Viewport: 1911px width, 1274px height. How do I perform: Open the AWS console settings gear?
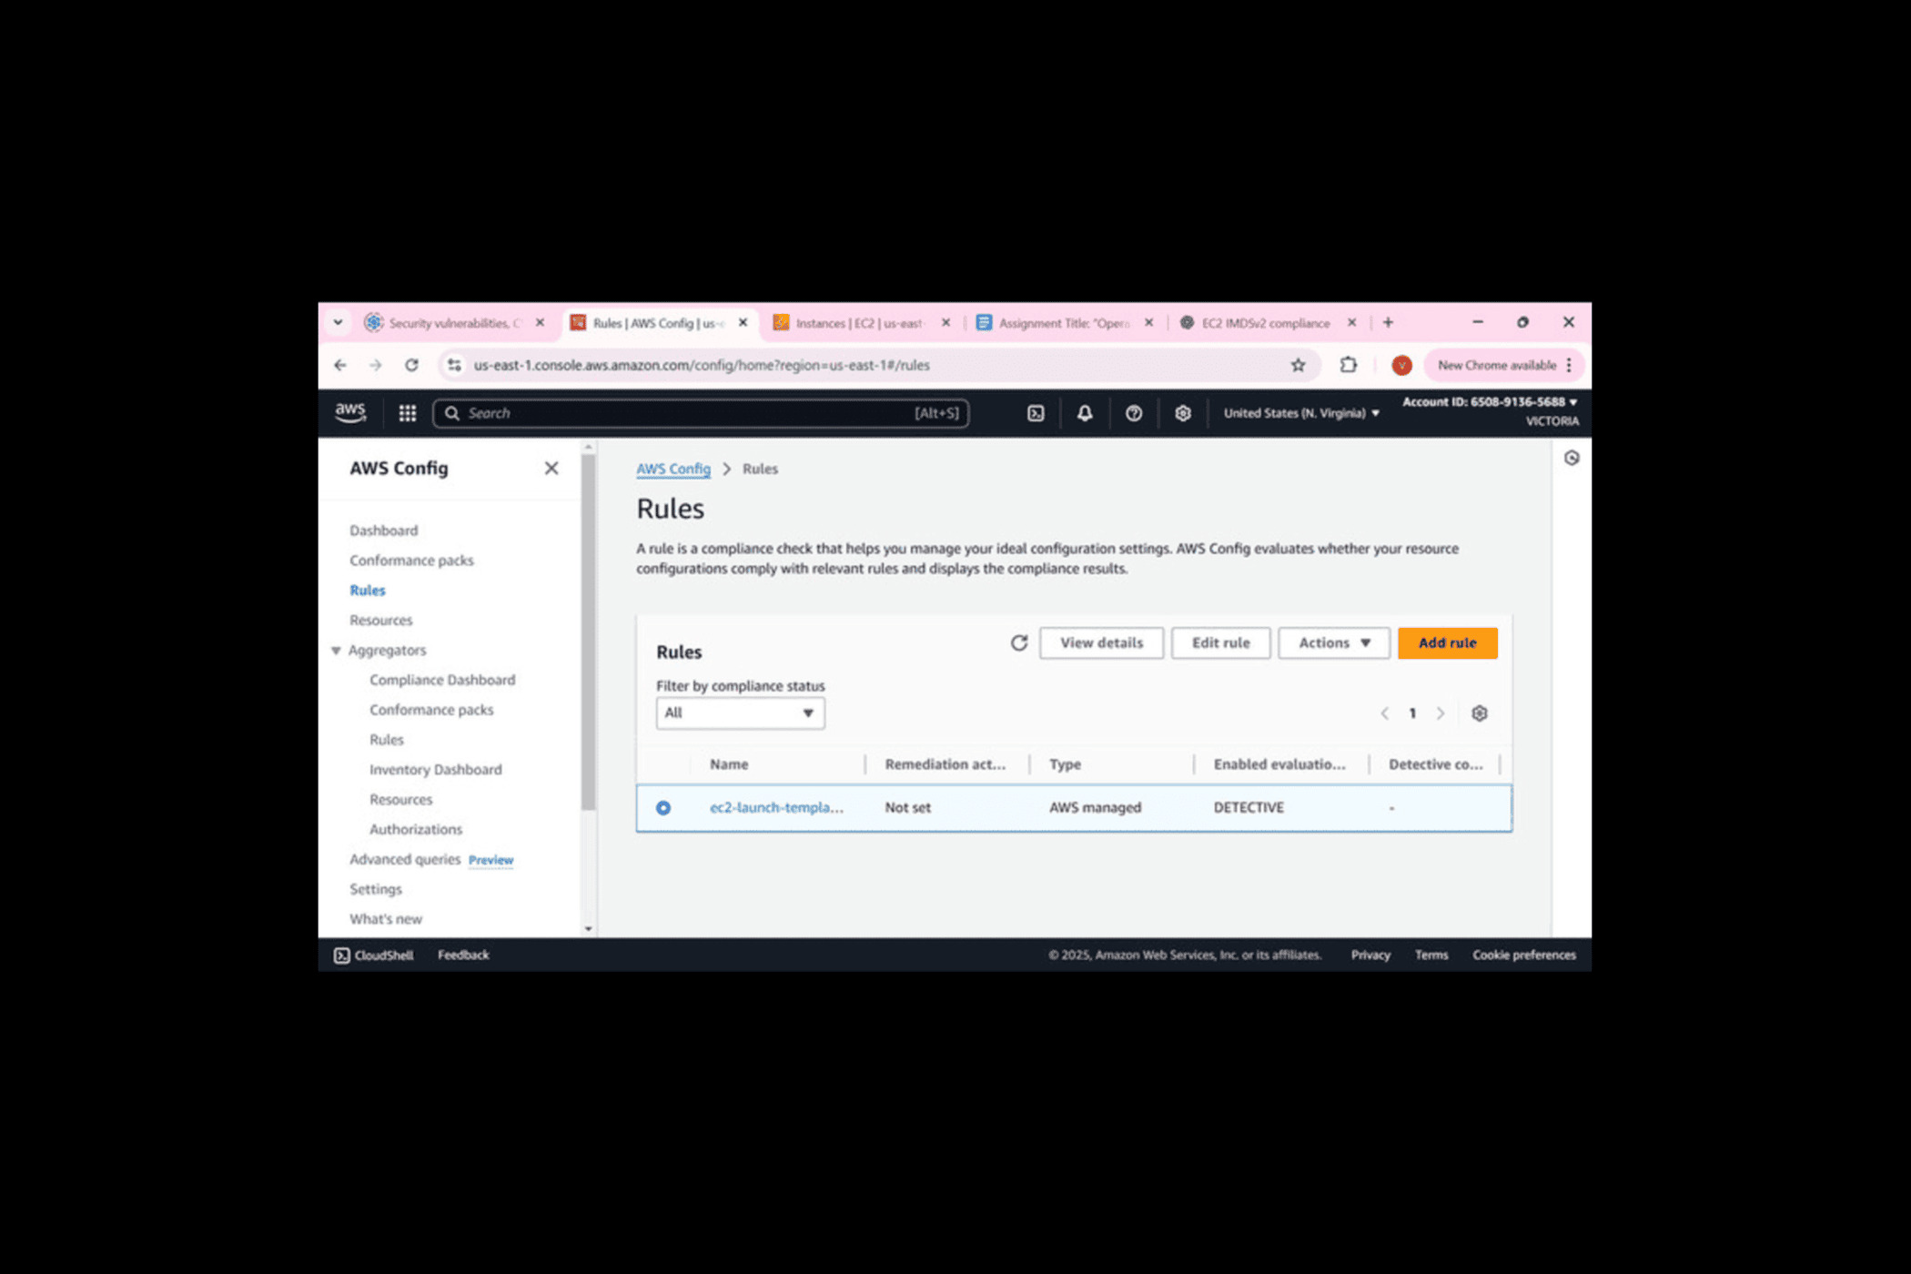click(x=1183, y=413)
